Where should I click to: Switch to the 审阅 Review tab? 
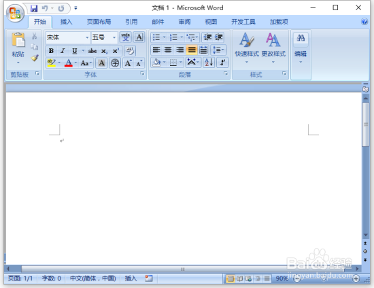tap(184, 22)
